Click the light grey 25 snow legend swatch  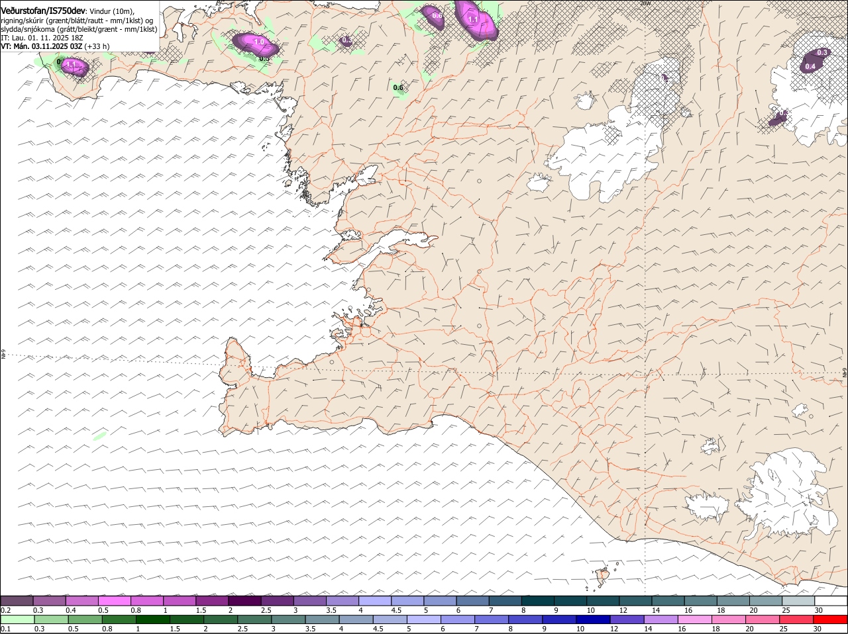[x=798, y=601]
